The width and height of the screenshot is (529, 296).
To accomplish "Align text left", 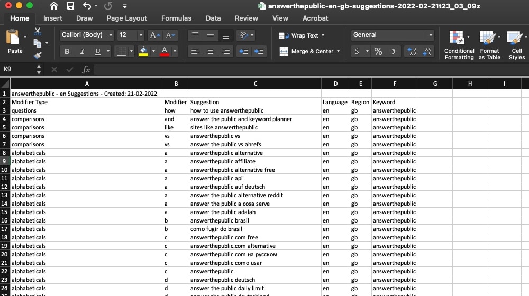I will [x=195, y=51].
